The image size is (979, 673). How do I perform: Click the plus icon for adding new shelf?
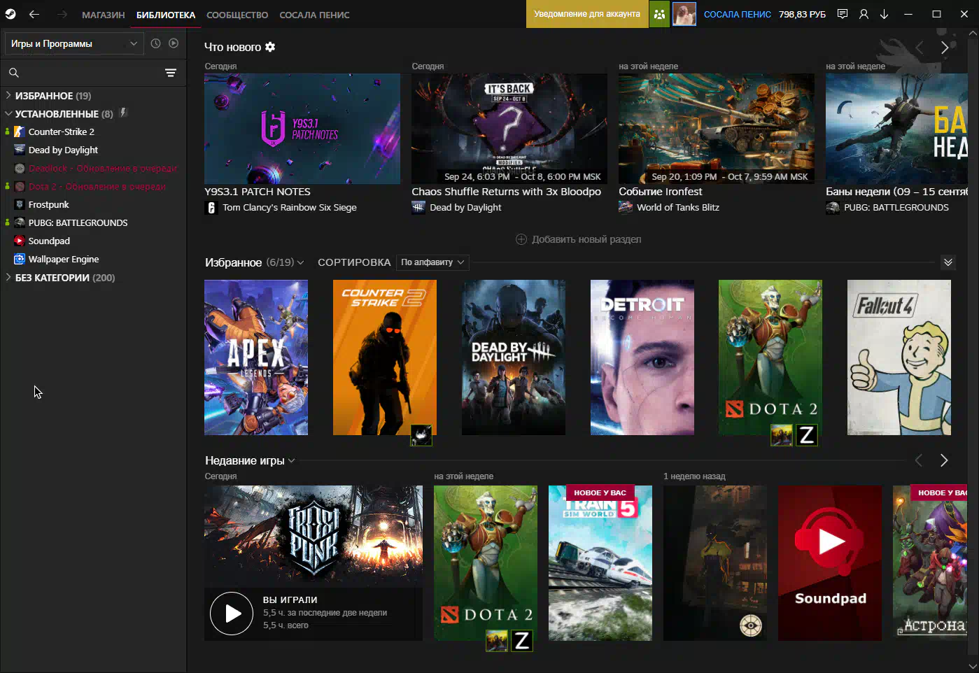(x=521, y=239)
